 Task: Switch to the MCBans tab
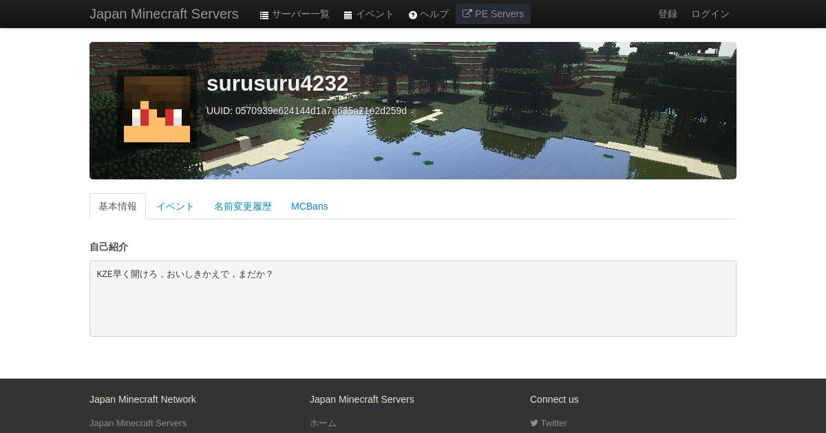tap(310, 206)
